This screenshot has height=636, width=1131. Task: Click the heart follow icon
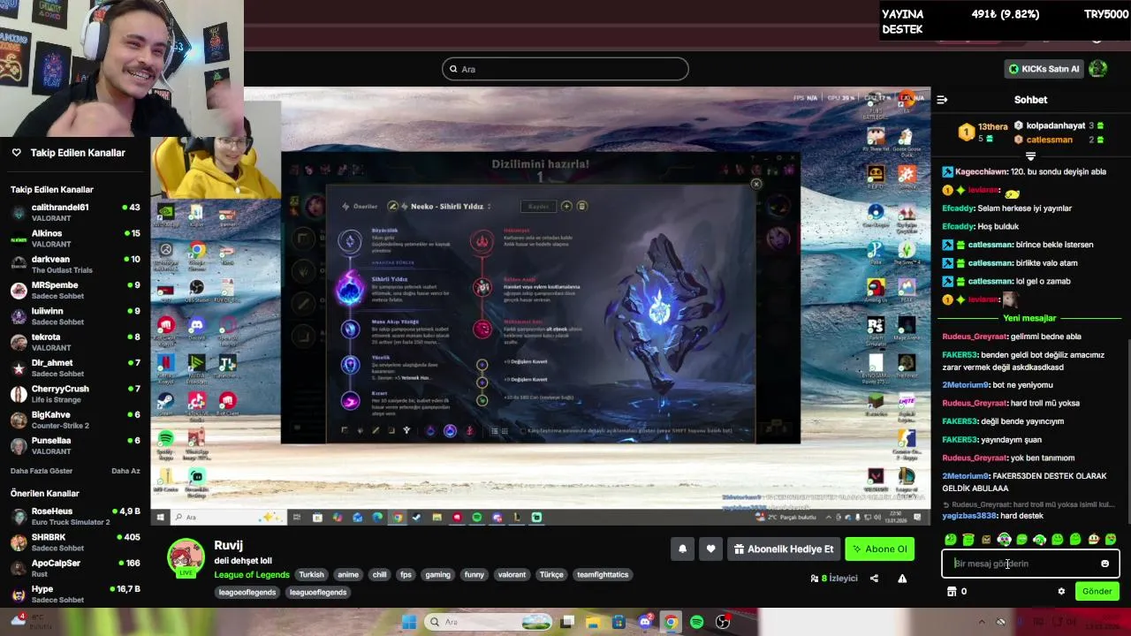[x=710, y=549]
